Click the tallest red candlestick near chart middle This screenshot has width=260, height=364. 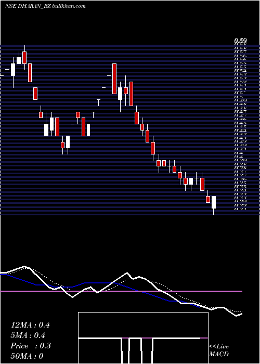(114, 79)
